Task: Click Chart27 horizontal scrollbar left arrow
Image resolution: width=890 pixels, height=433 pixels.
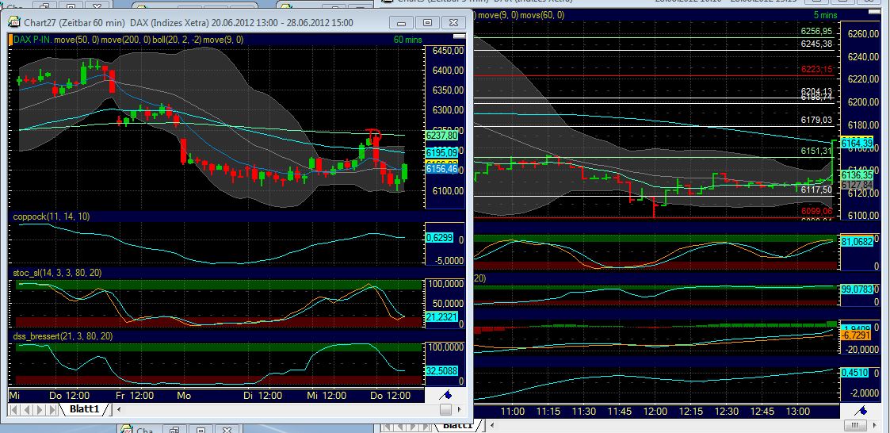Action: coord(119,409)
